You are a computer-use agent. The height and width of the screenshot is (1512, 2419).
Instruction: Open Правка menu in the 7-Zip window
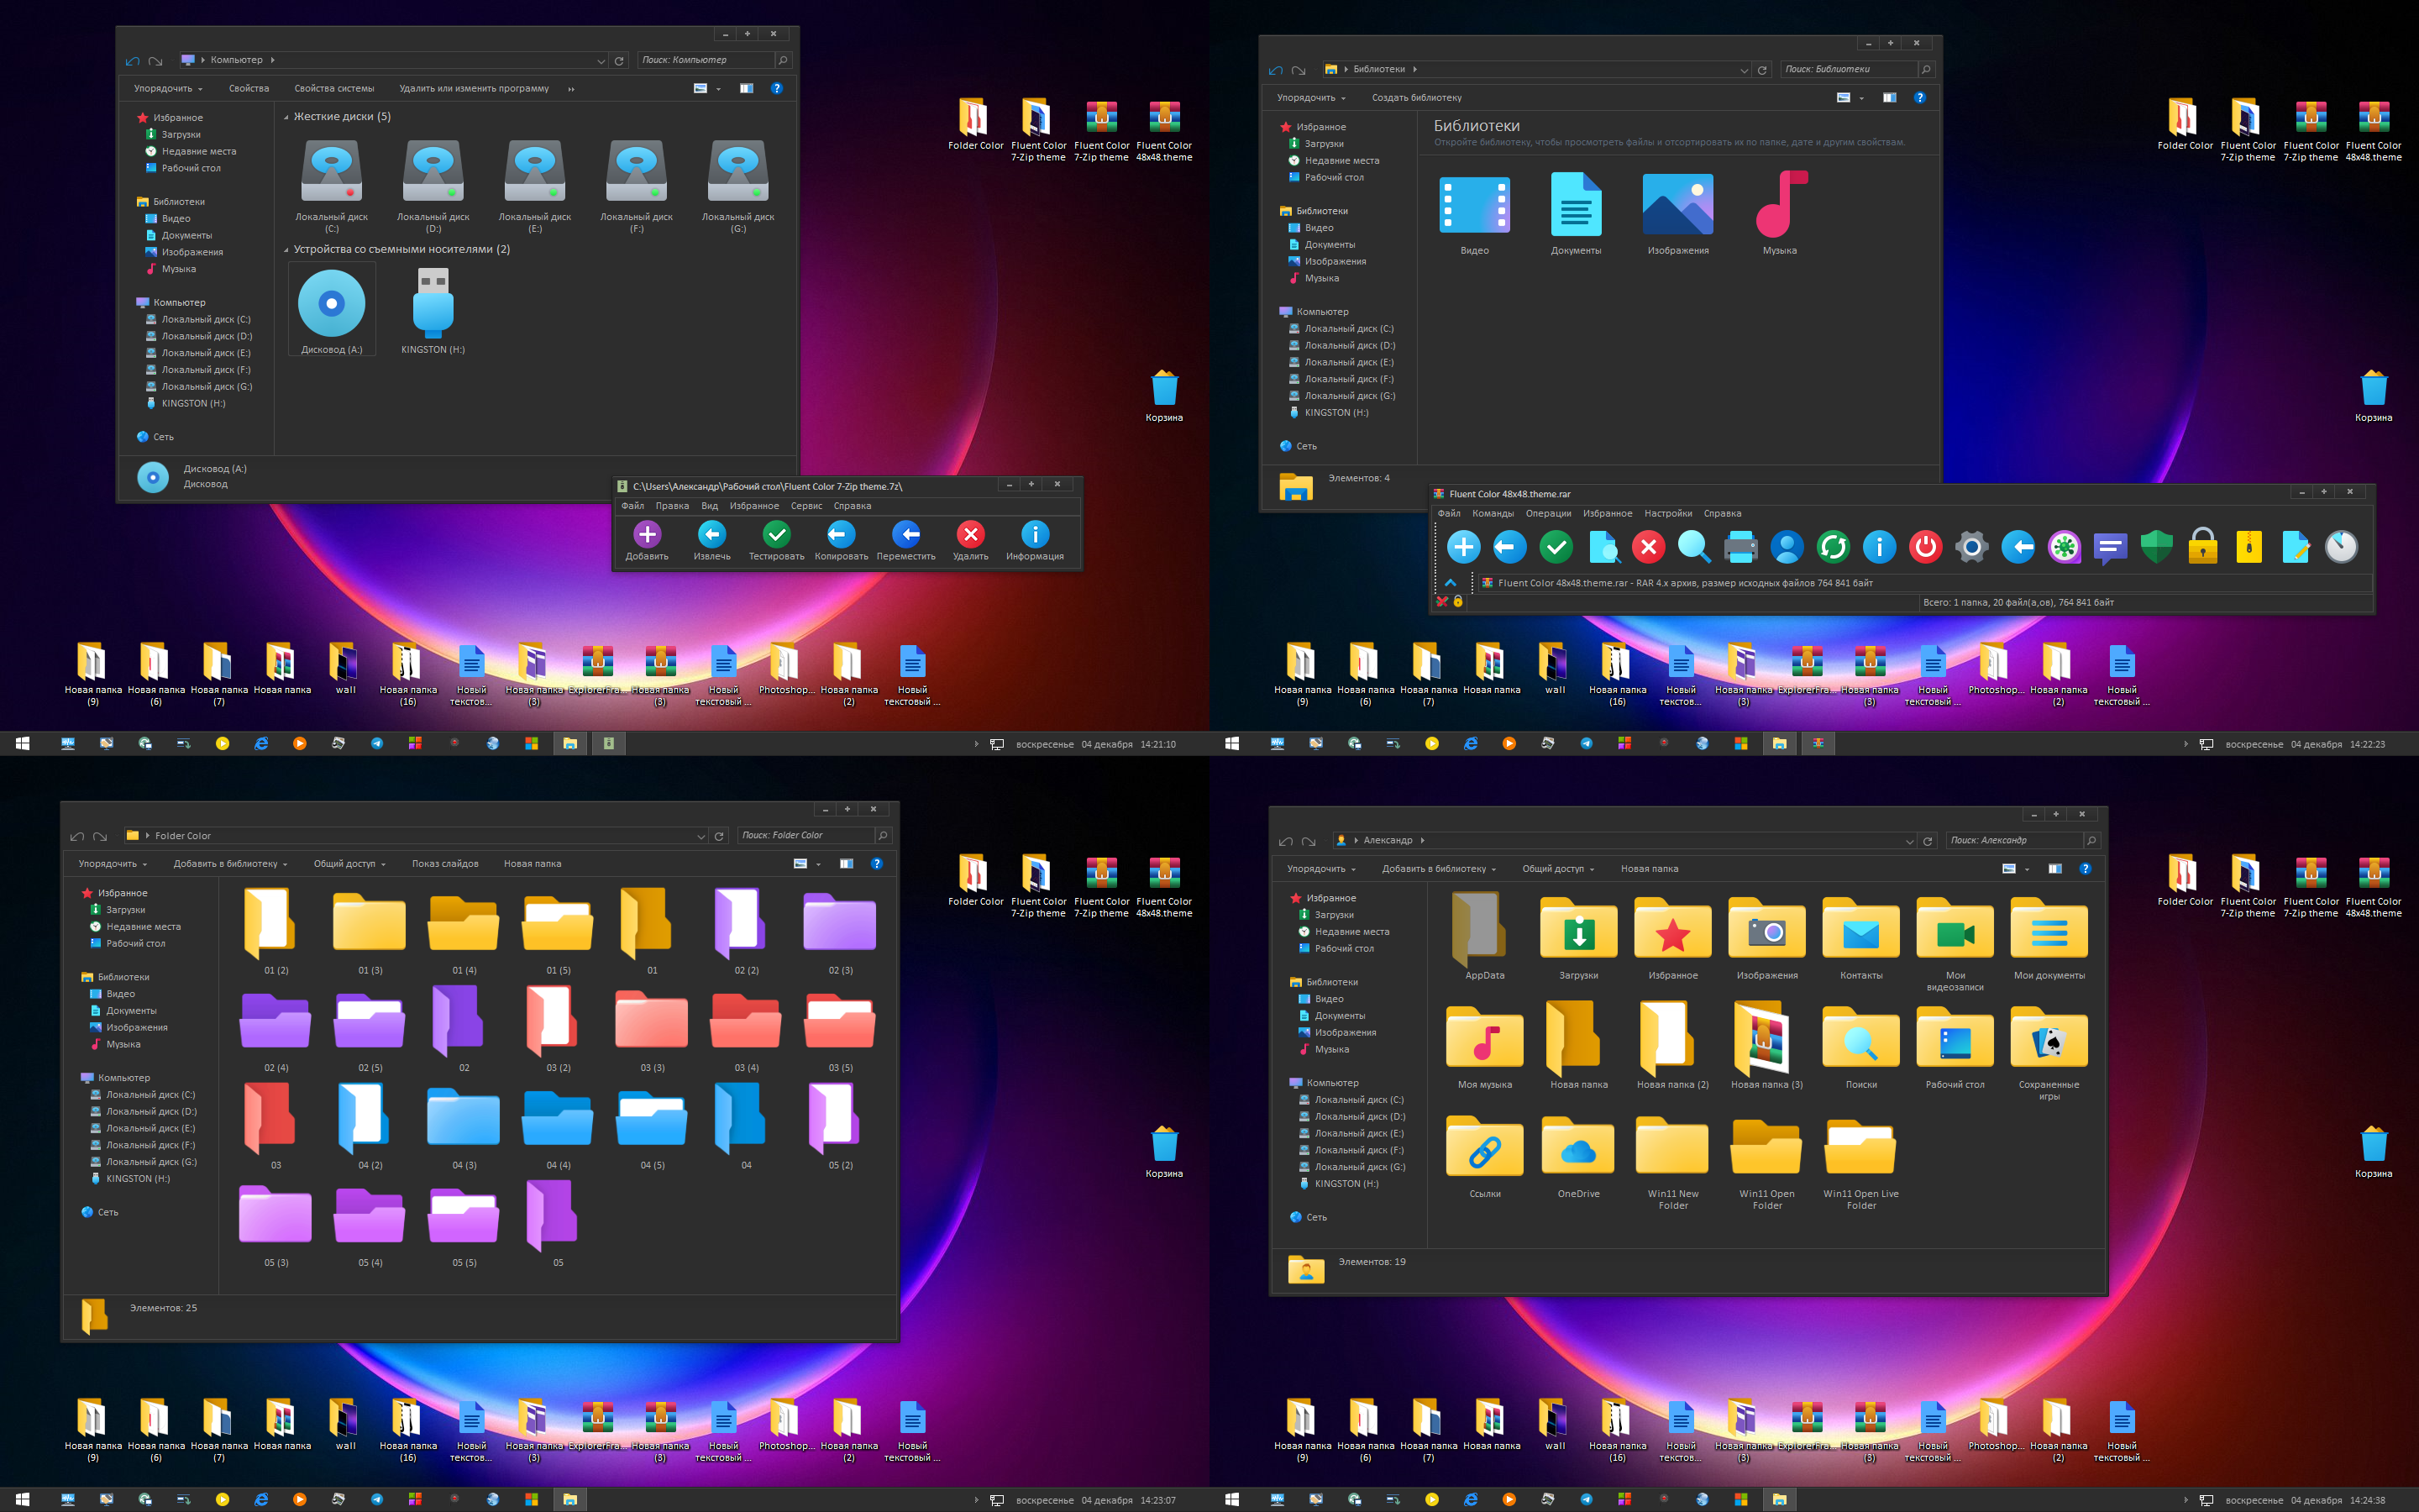pos(672,506)
